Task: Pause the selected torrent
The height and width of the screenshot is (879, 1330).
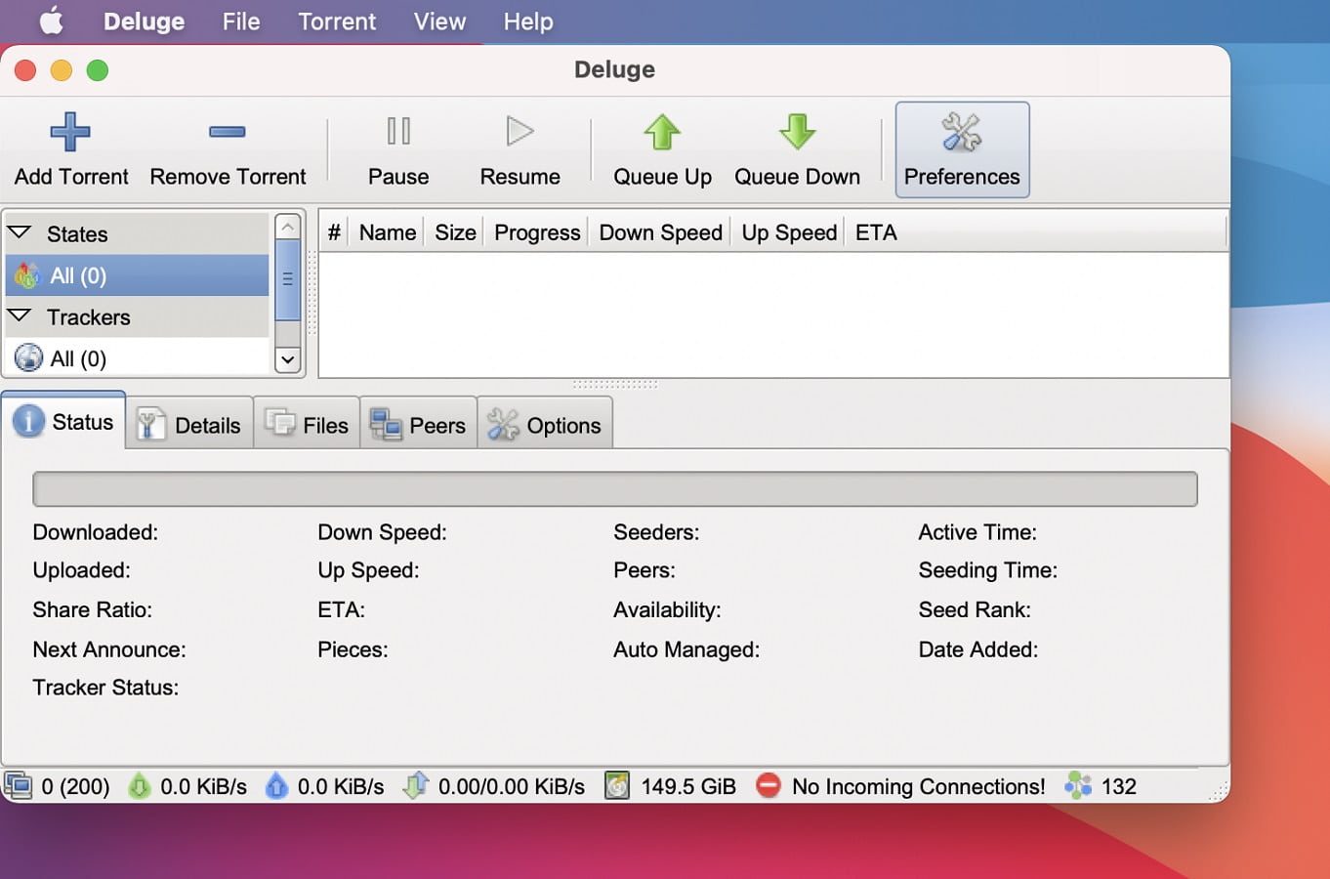Action: (x=398, y=132)
